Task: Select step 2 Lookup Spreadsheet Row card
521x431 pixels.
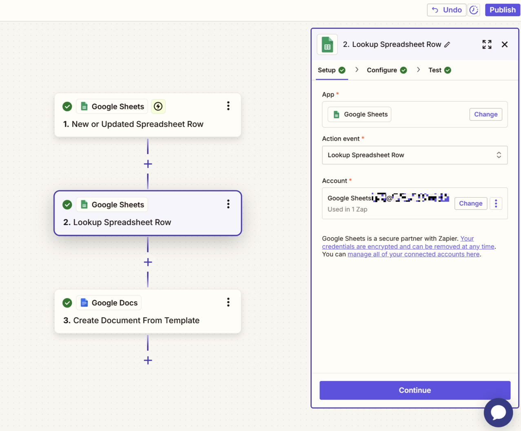Action: [x=148, y=213]
